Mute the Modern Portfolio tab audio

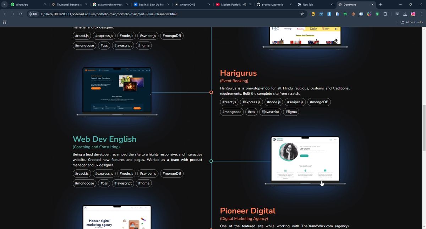[245, 5]
